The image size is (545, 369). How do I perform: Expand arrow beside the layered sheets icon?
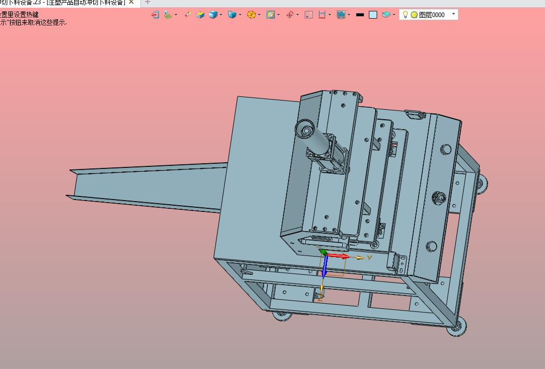point(394,15)
